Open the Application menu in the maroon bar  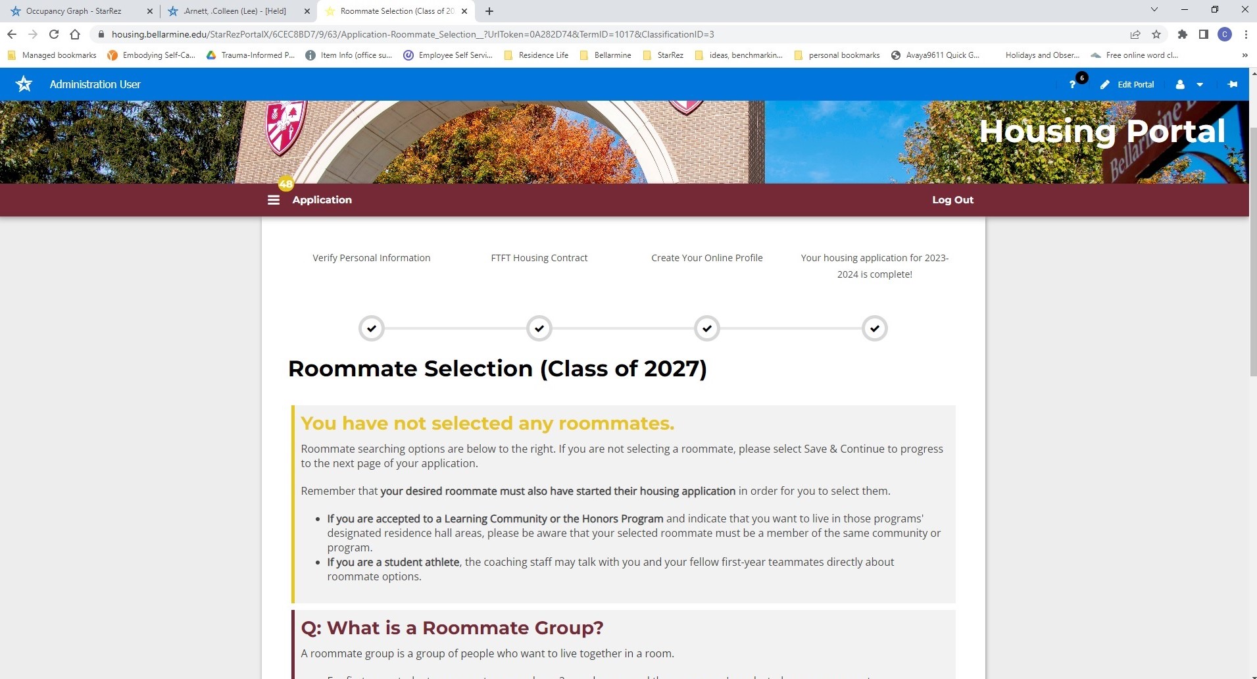(x=321, y=199)
